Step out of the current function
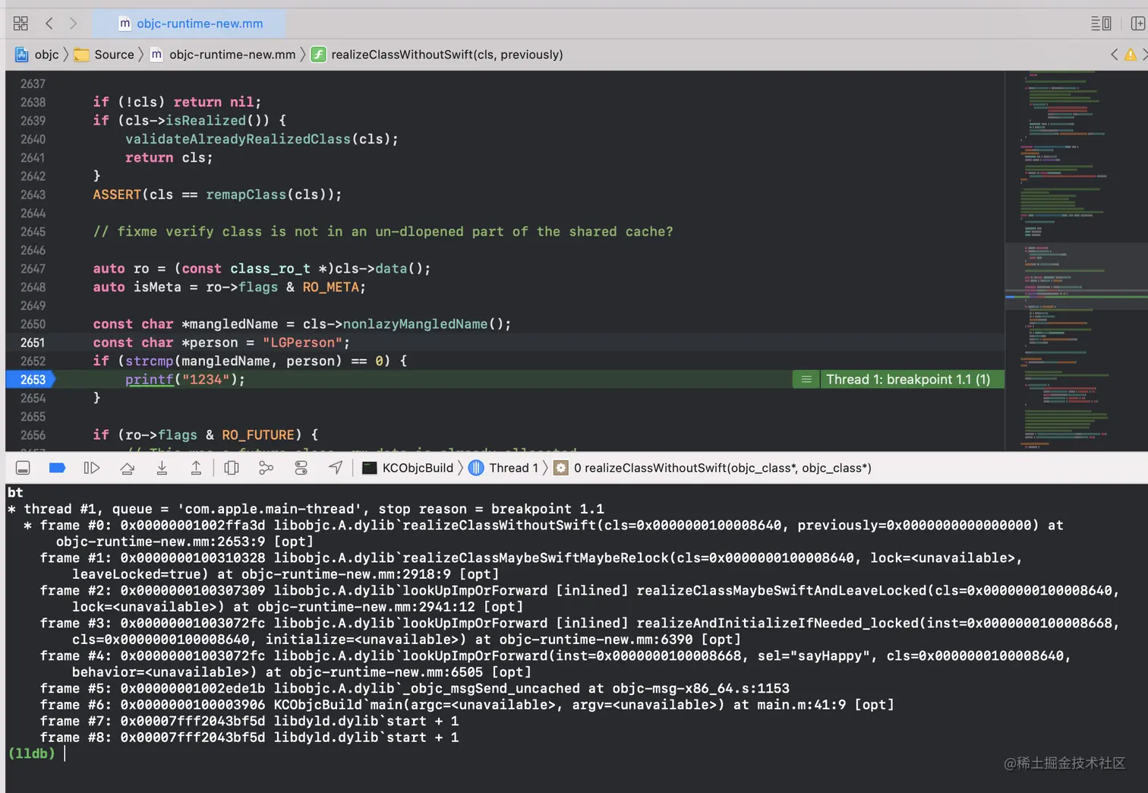 click(x=196, y=468)
